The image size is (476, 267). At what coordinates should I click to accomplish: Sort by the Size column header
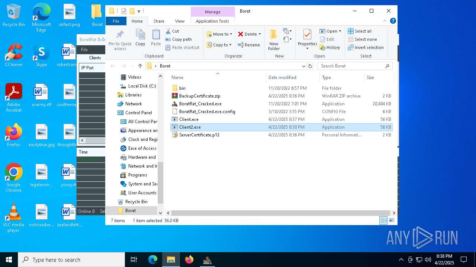pyautogui.click(x=379, y=78)
